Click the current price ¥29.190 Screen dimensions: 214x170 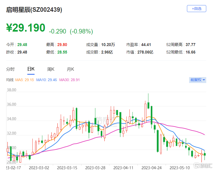click(x=26, y=28)
